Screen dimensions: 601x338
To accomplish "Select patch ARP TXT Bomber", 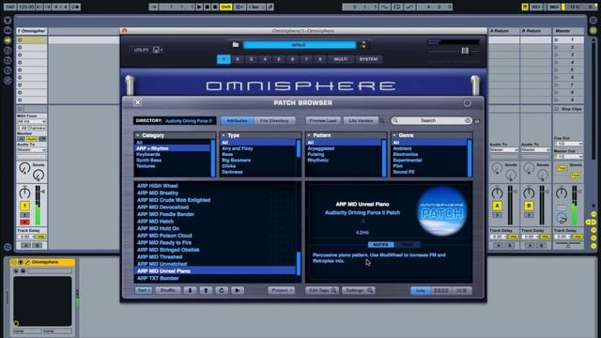I will 158,278.
